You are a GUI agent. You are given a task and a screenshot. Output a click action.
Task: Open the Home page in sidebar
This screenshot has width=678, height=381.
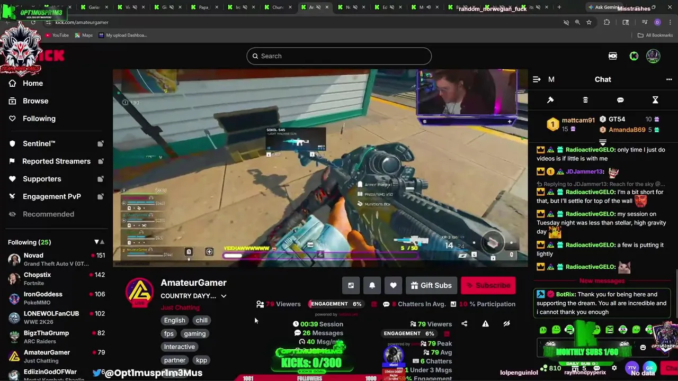click(33, 83)
